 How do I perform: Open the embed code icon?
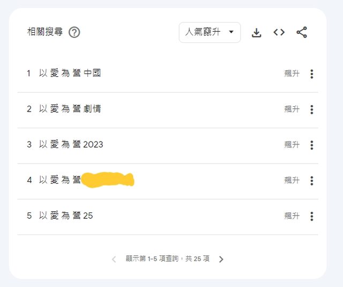[279, 32]
